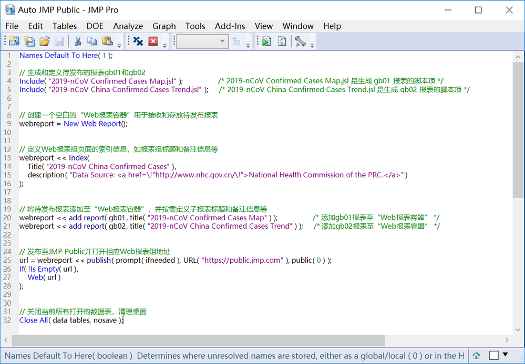Image resolution: width=525 pixels, height=364 pixels.
Task: Click the horizontal scrollbar thumb
Action: coord(198,340)
